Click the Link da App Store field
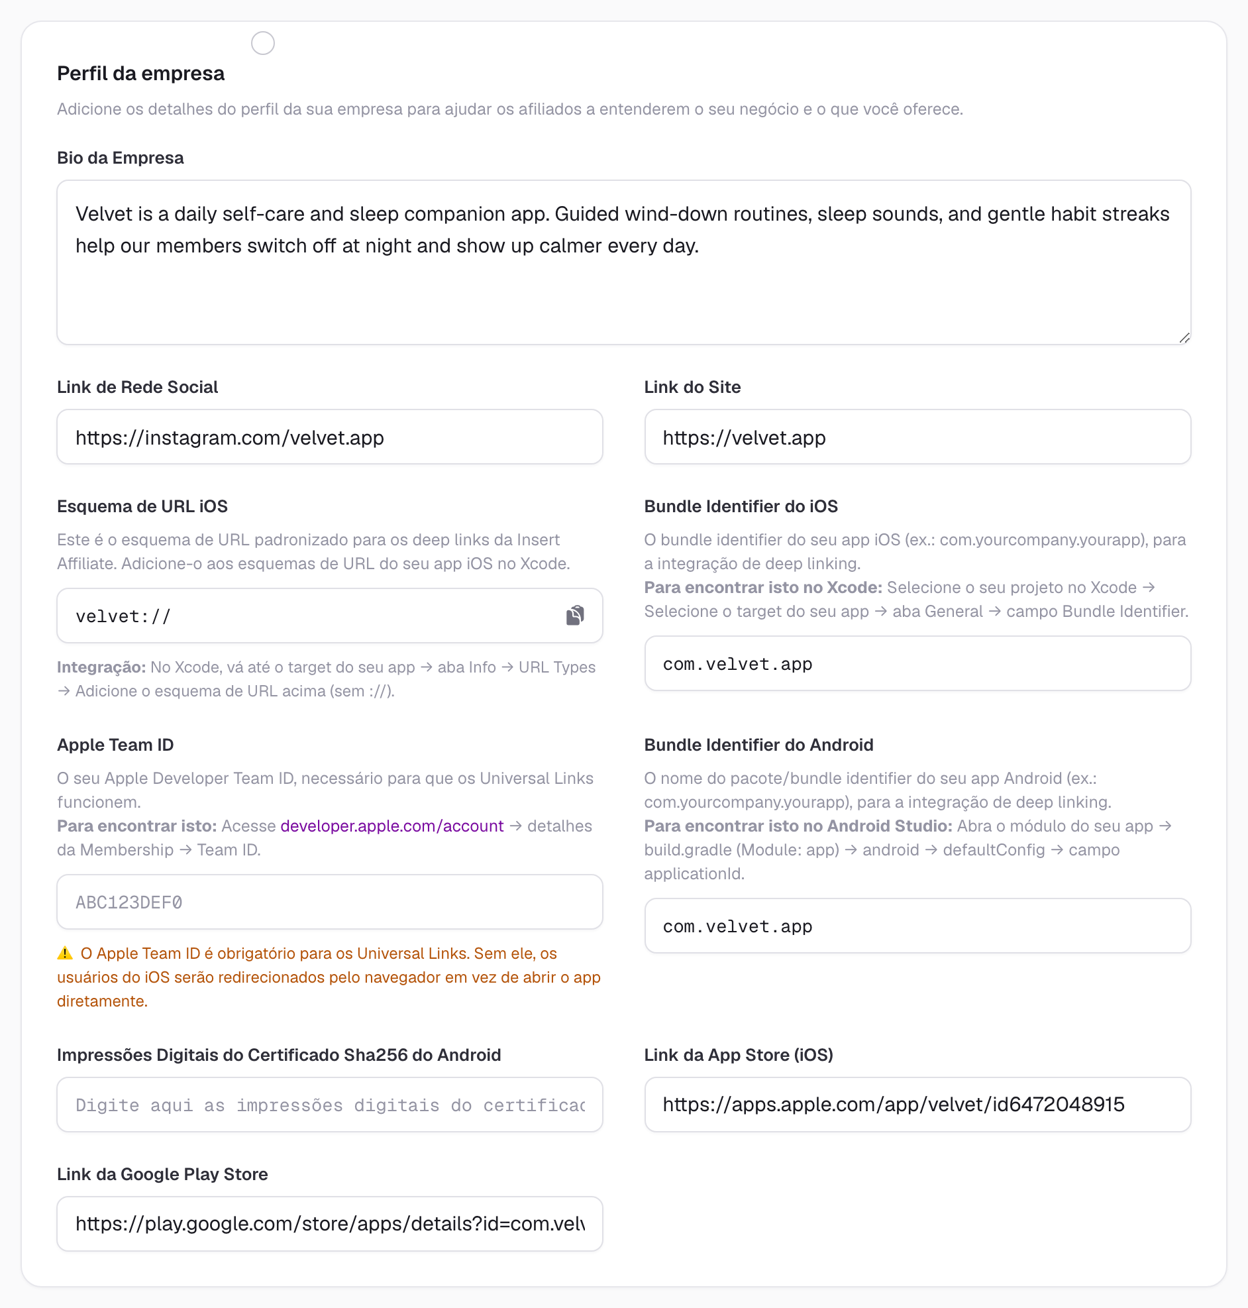This screenshot has height=1308, width=1248. click(x=917, y=1105)
